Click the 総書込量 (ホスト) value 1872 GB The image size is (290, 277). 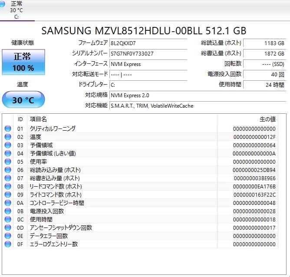pos(264,53)
